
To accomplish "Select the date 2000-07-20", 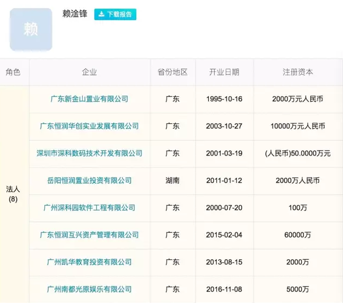I will (x=224, y=208).
